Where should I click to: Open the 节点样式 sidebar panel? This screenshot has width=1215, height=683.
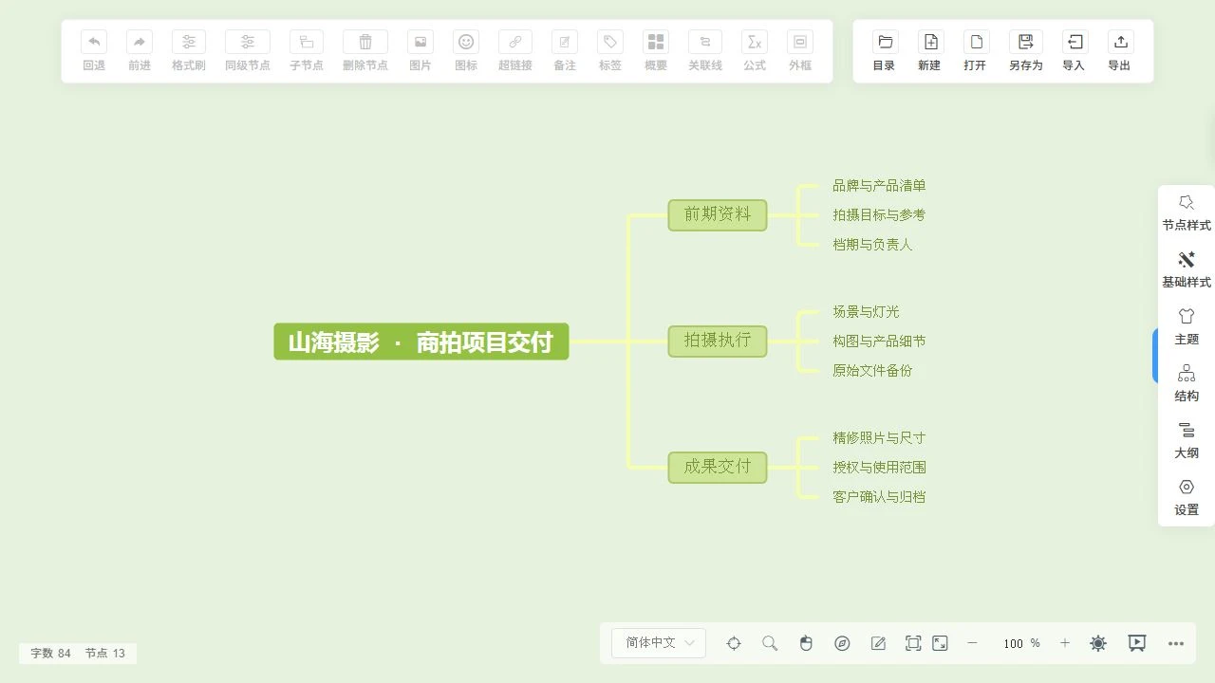coord(1187,213)
